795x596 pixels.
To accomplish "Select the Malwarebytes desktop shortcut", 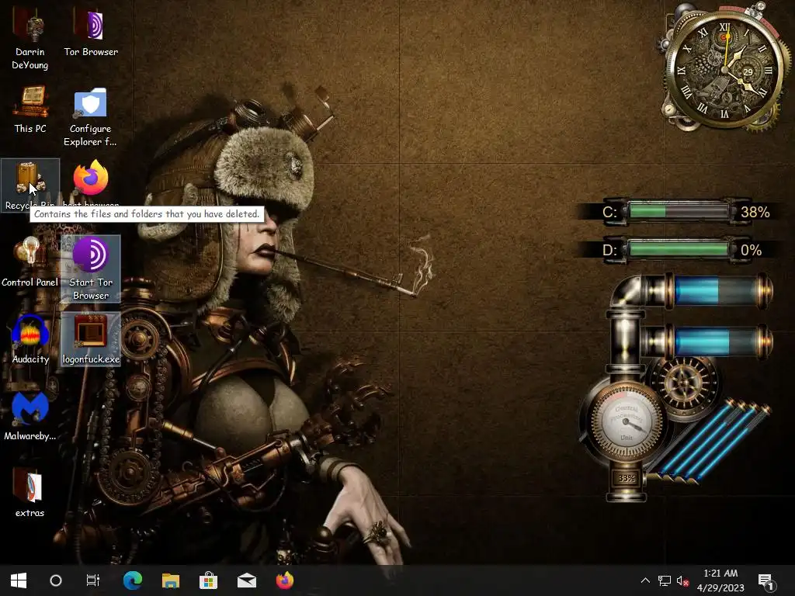I will pyautogui.click(x=30, y=417).
